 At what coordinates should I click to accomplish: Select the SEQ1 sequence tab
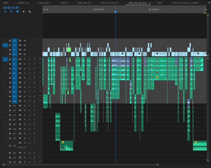[160, 3]
